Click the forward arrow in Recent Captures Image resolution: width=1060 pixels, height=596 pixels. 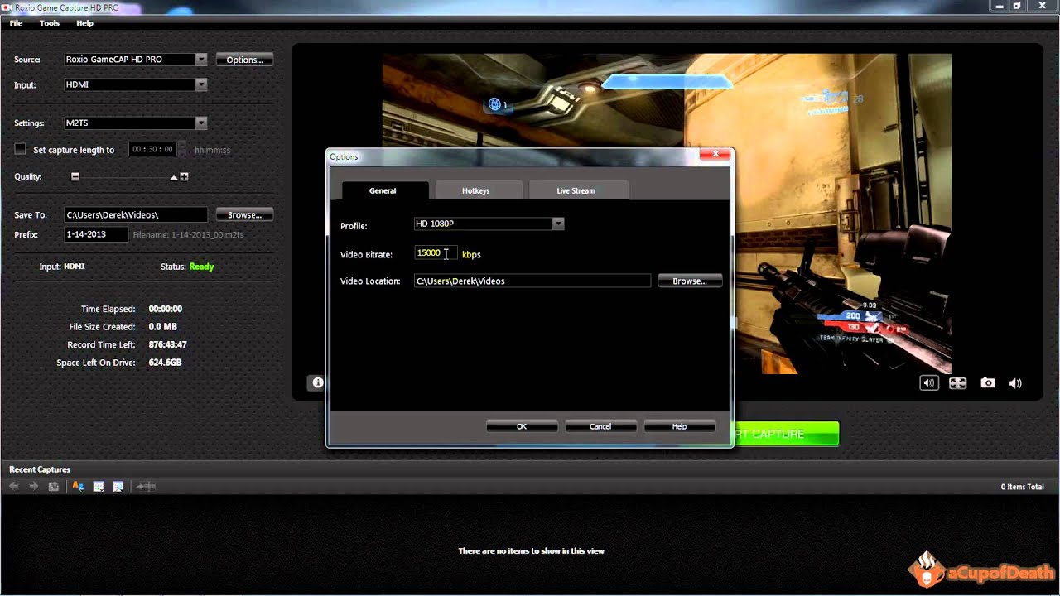[x=34, y=486]
